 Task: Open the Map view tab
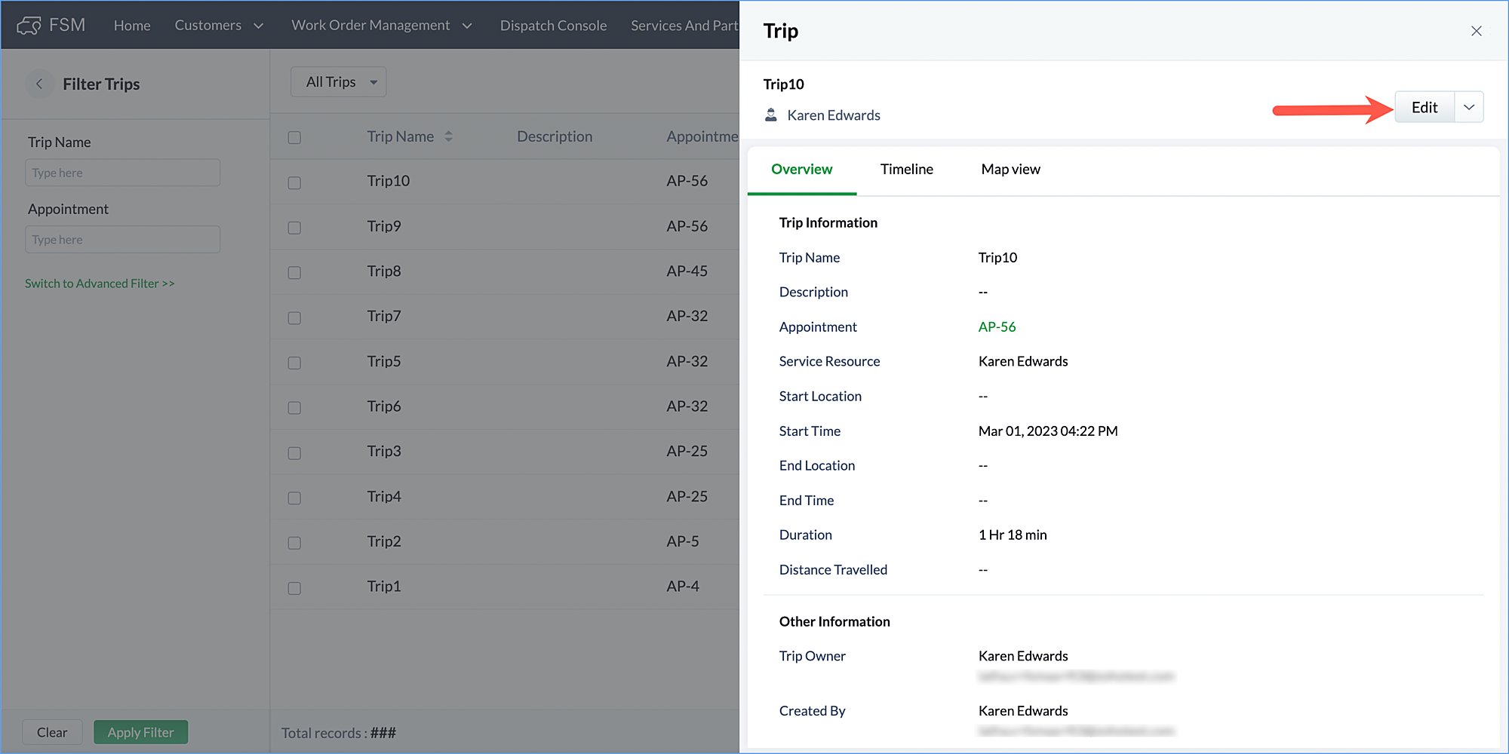(1010, 170)
